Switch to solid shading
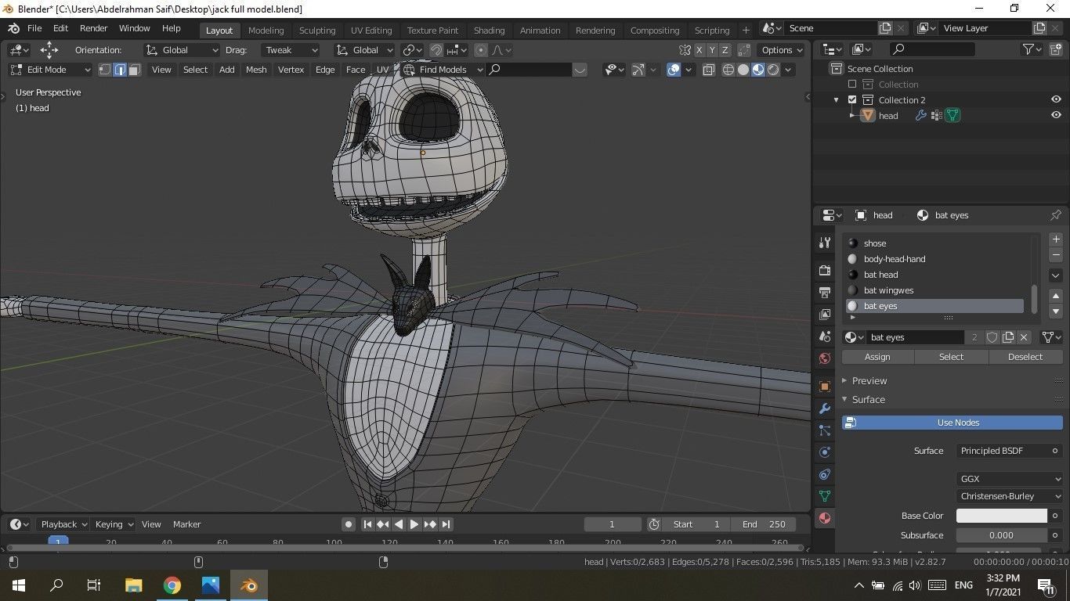This screenshot has width=1070, height=601. tap(743, 70)
